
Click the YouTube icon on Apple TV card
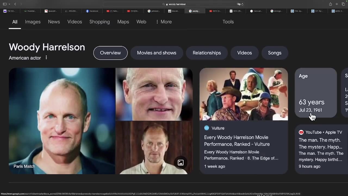tap(301, 132)
